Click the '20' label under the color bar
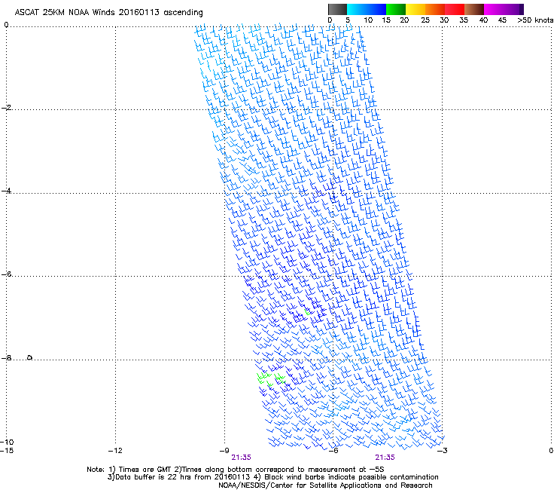Image resolution: width=557 pixels, height=490 pixels. pos(404,20)
